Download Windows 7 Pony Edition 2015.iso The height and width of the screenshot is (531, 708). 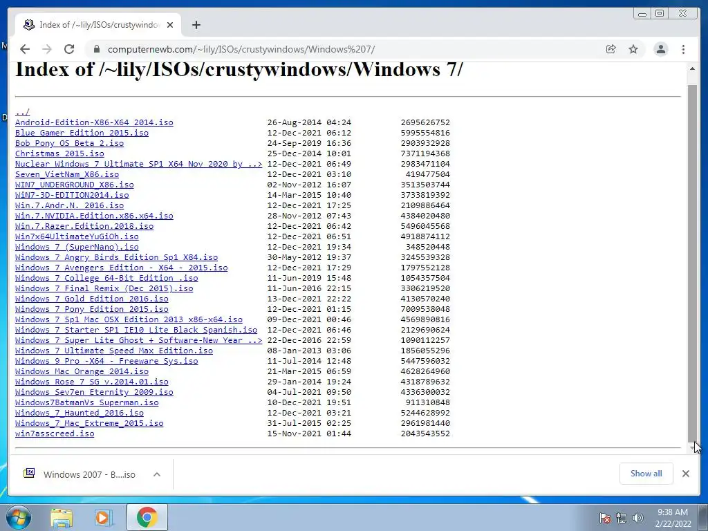click(92, 309)
